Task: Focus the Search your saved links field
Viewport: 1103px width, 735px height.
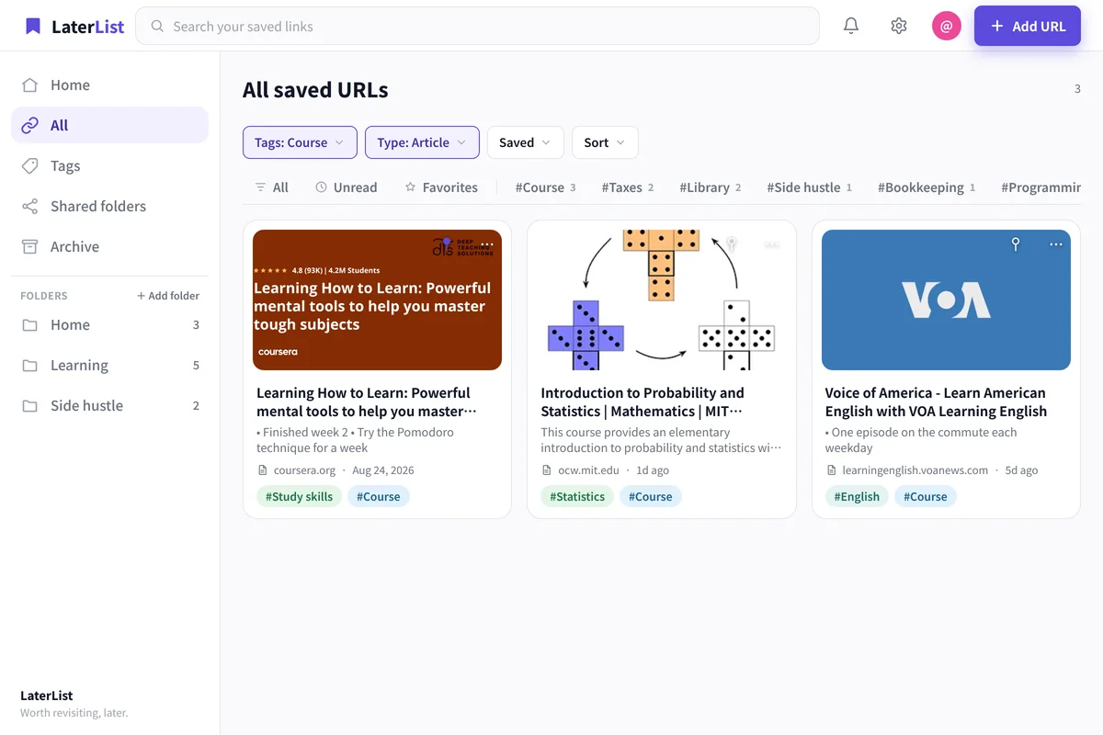Action: [477, 26]
